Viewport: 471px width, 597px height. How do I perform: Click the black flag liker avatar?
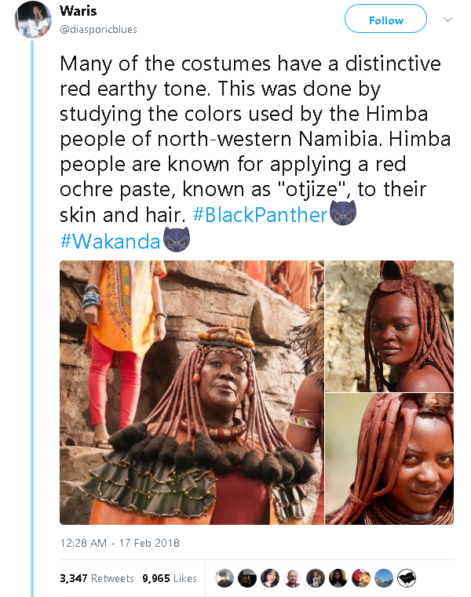[407, 578]
